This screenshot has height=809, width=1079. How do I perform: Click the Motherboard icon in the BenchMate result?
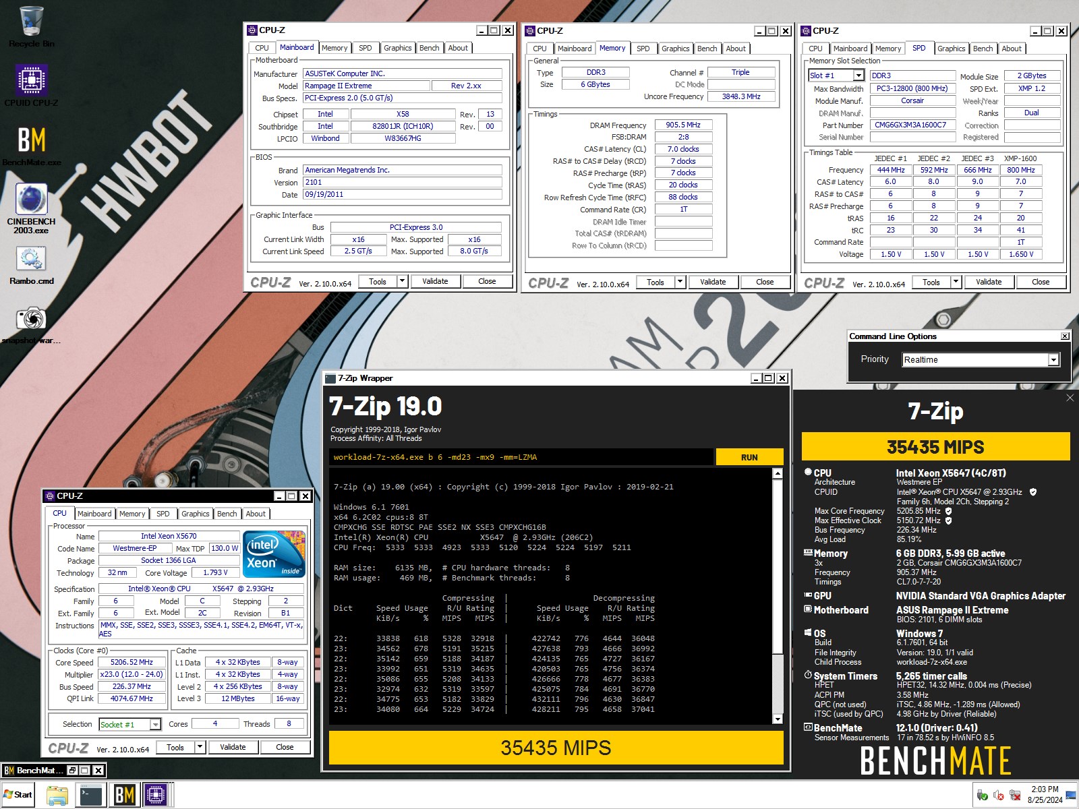[x=808, y=609]
